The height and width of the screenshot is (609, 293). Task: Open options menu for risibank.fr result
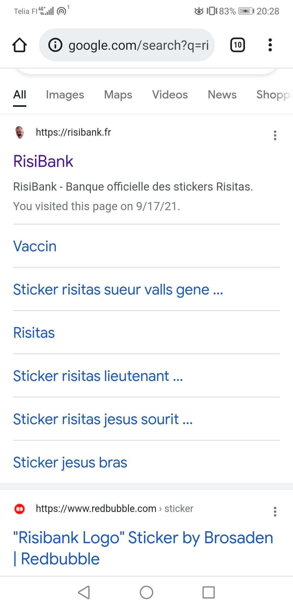click(x=275, y=135)
